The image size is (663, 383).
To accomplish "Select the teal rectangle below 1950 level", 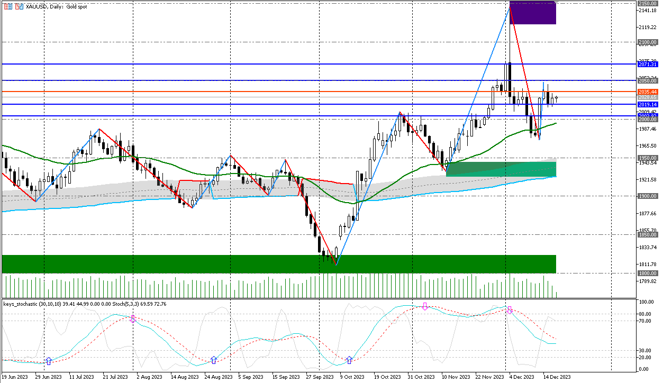I will 501,169.
